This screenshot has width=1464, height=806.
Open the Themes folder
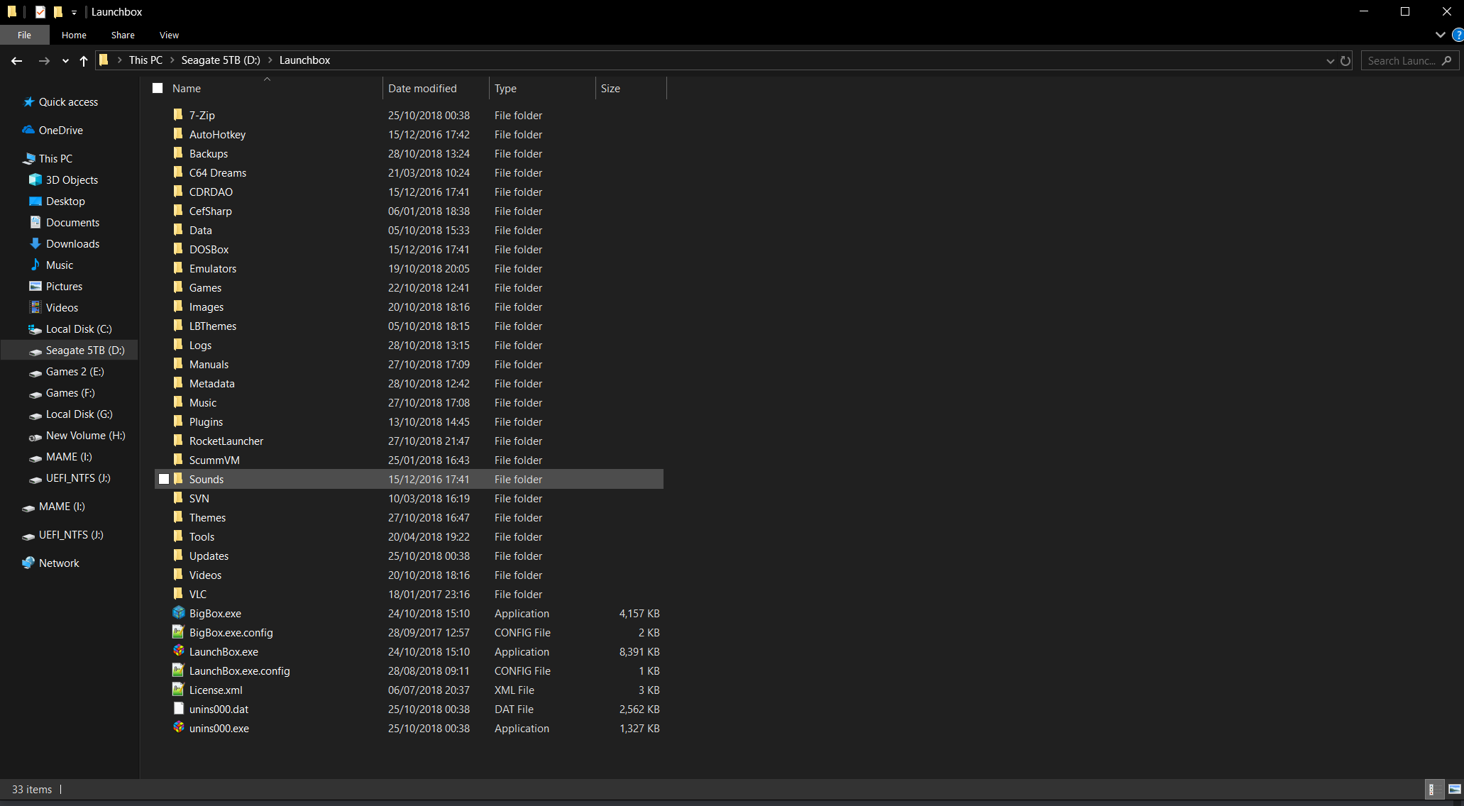click(207, 517)
